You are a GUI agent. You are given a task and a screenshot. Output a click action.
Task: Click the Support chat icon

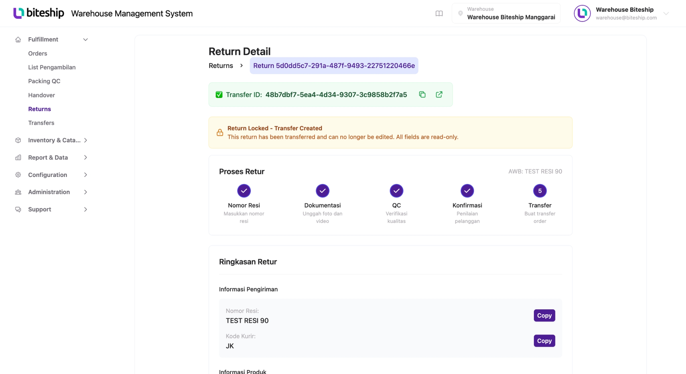18,209
